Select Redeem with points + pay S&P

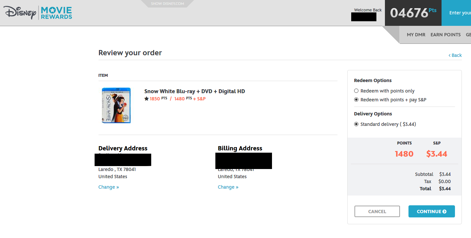click(x=356, y=100)
